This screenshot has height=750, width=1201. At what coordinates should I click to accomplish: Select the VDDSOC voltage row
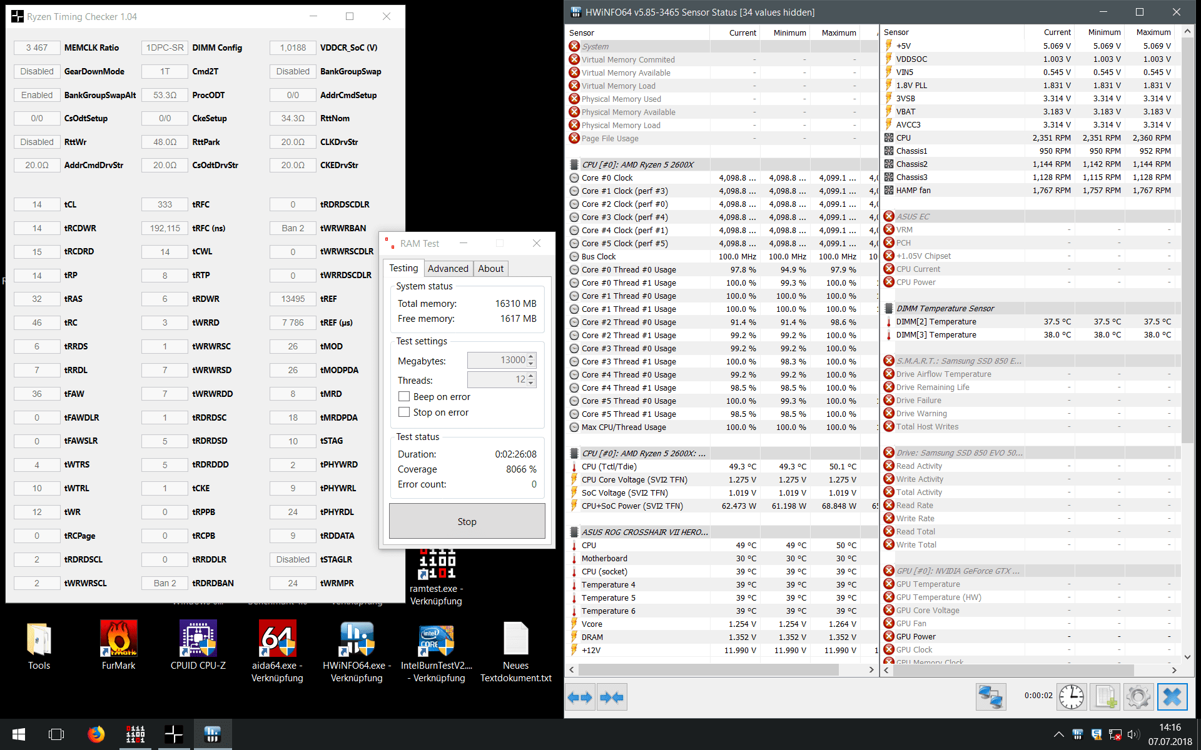point(1031,59)
